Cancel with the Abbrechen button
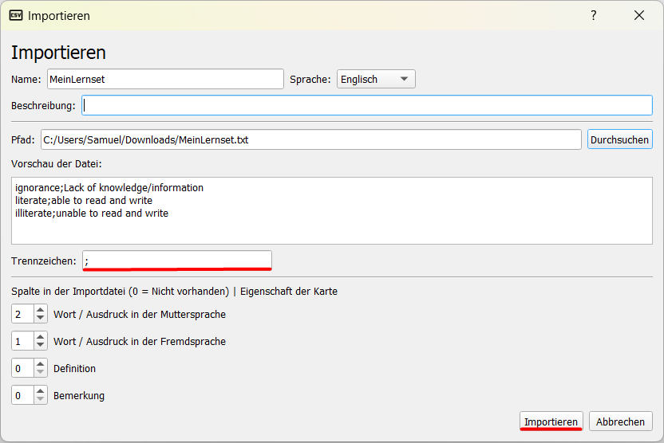The image size is (664, 443). tap(624, 421)
